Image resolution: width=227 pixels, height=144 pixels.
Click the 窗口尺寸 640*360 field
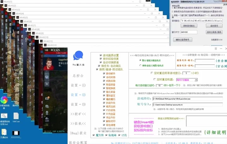click(189, 32)
